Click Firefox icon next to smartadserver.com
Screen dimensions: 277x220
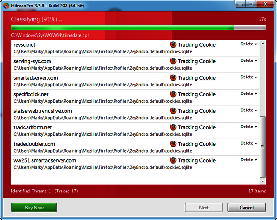pyautogui.click(x=173, y=78)
